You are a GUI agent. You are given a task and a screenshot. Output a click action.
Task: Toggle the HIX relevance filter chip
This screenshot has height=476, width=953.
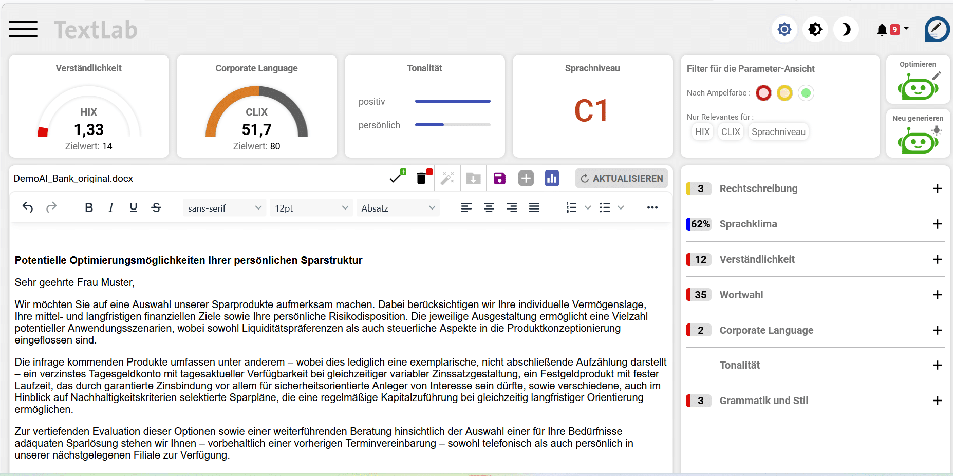702,132
